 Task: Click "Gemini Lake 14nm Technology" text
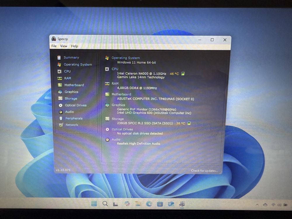141,77
